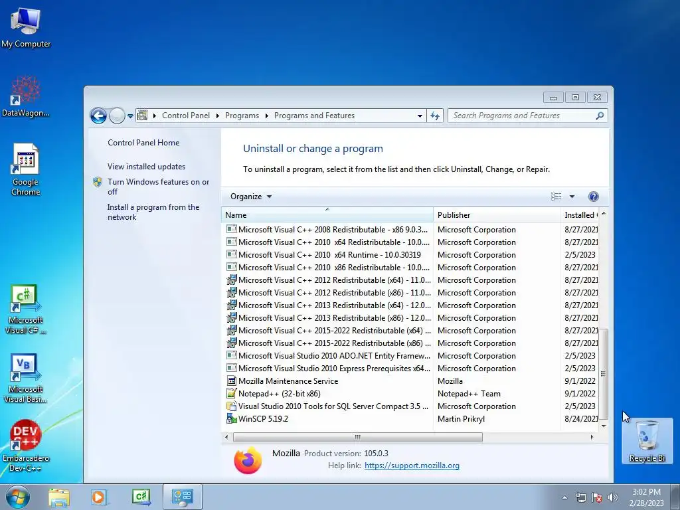The width and height of the screenshot is (680, 510).
Task: Click the search magnifier icon
Action: click(x=600, y=116)
